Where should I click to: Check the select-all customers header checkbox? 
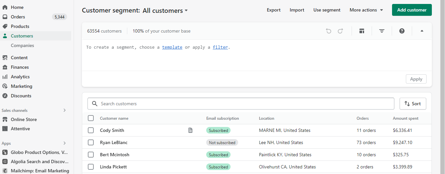tap(91, 118)
